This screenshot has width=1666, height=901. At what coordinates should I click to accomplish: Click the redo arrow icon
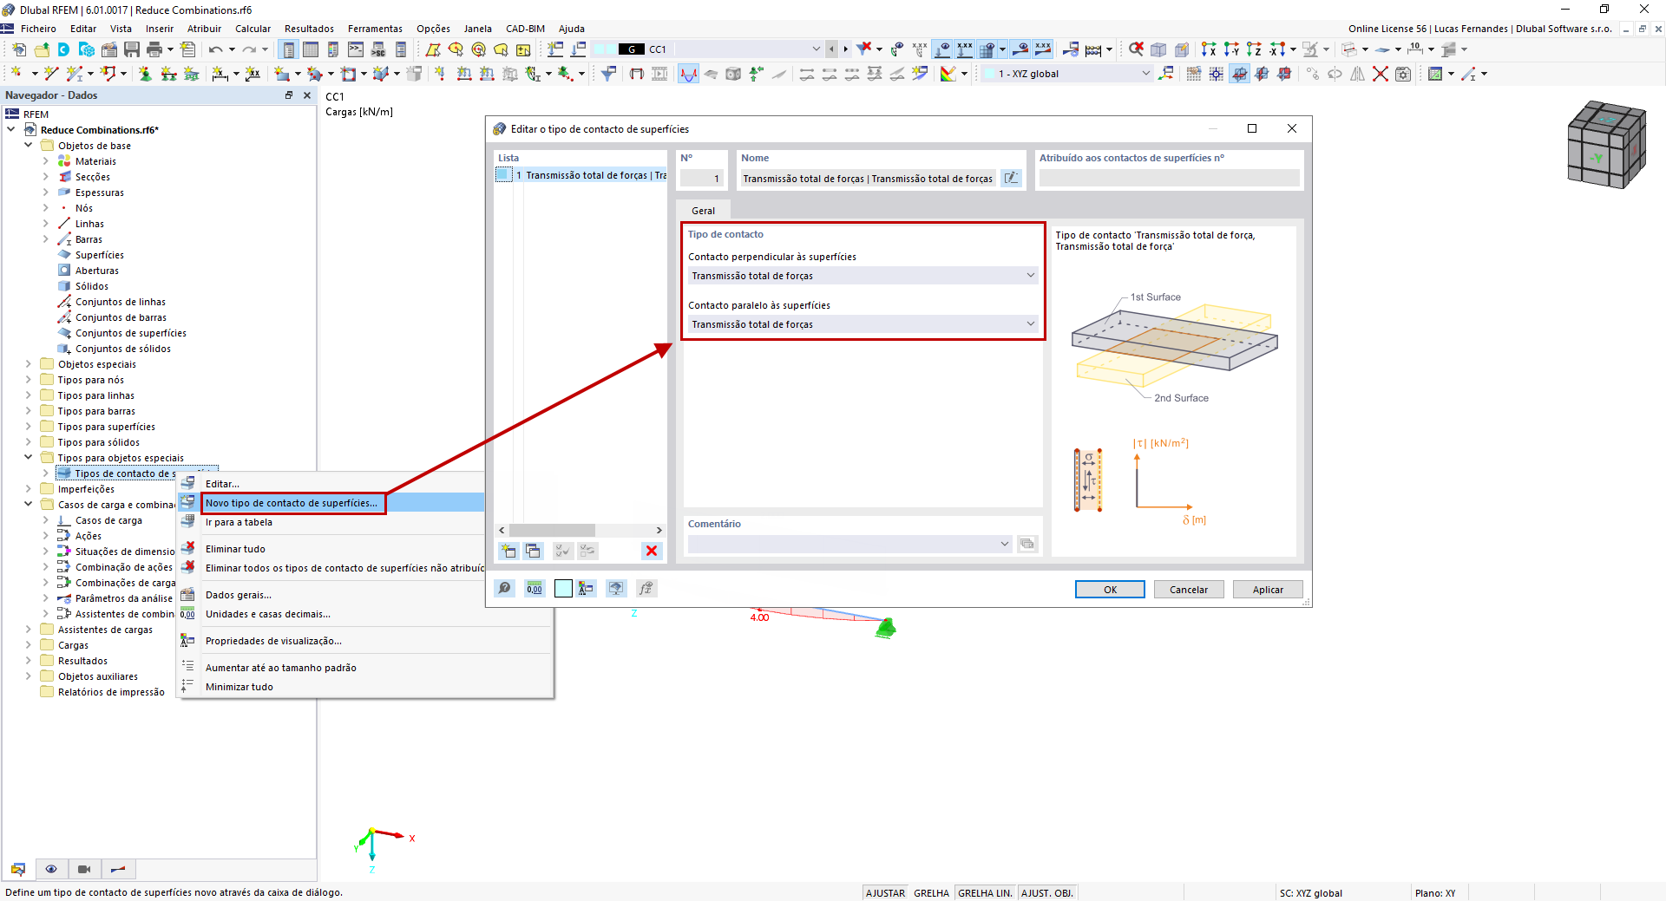(249, 49)
